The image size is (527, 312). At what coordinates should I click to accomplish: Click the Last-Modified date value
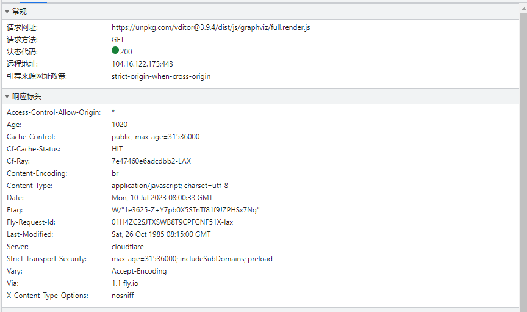[161, 234]
